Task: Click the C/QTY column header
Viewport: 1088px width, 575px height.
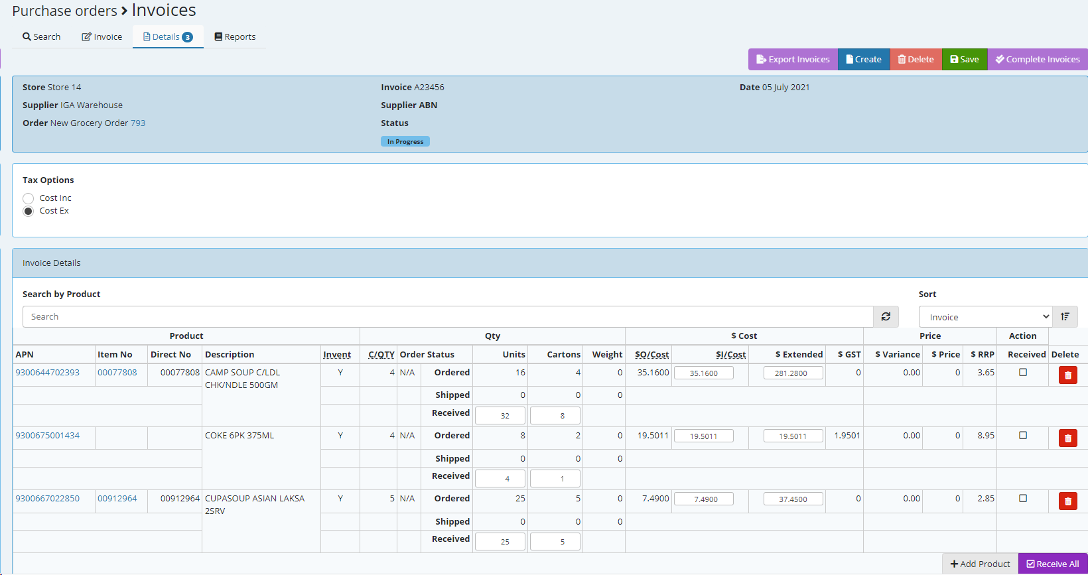Action: (381, 354)
